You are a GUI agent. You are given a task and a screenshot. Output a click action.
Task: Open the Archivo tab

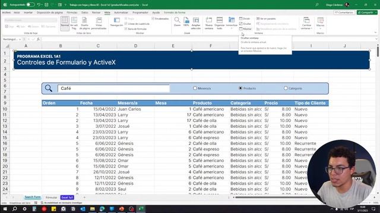[x=7, y=12]
